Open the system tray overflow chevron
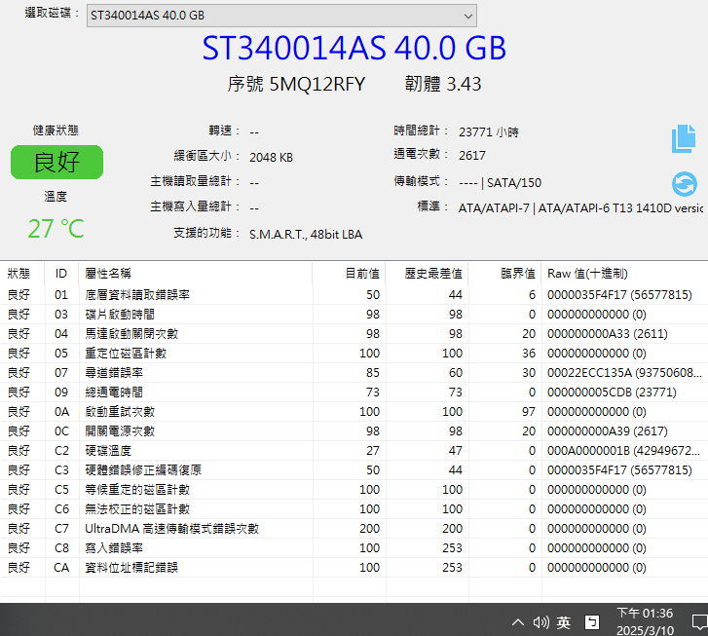Viewport: 708px width, 636px height. coord(518,622)
